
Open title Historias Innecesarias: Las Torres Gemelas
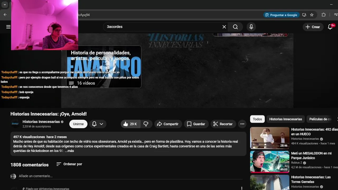point(311,179)
